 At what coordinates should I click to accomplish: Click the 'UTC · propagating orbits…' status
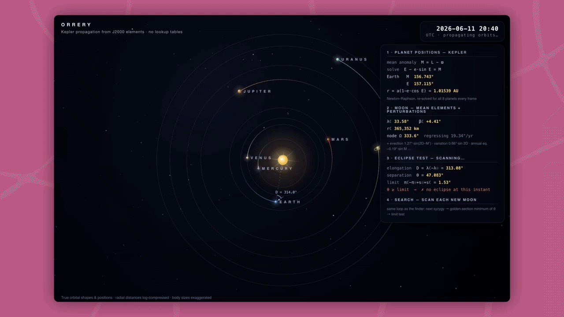(462, 35)
